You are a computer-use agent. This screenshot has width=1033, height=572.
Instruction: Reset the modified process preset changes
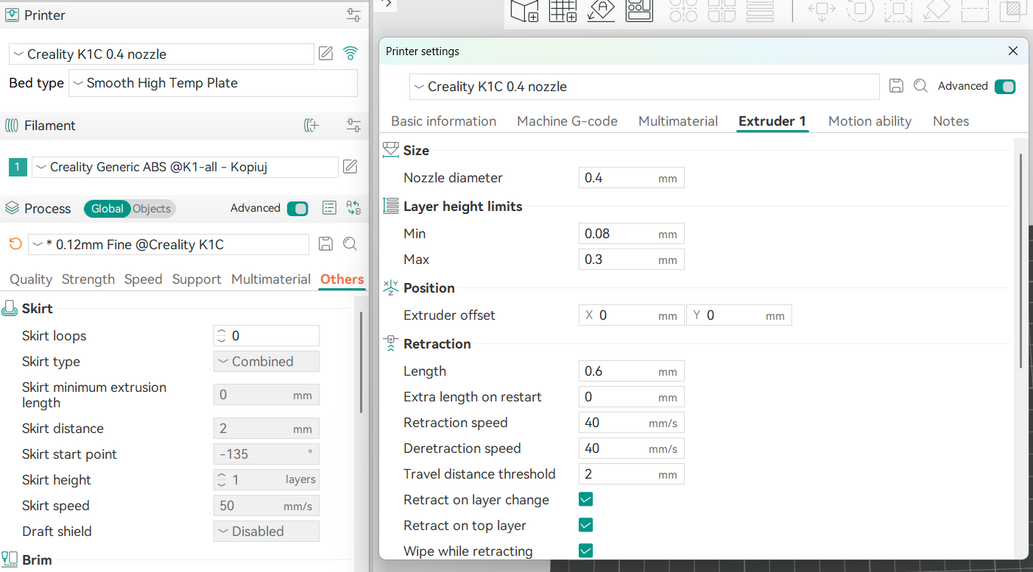point(15,244)
